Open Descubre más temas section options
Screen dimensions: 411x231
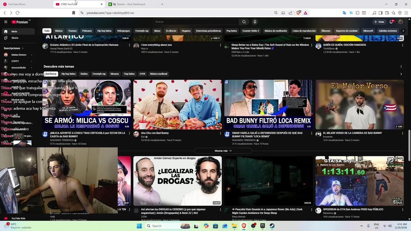tap(401, 67)
